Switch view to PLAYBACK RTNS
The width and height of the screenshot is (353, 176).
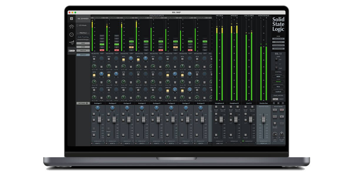(x=278, y=46)
